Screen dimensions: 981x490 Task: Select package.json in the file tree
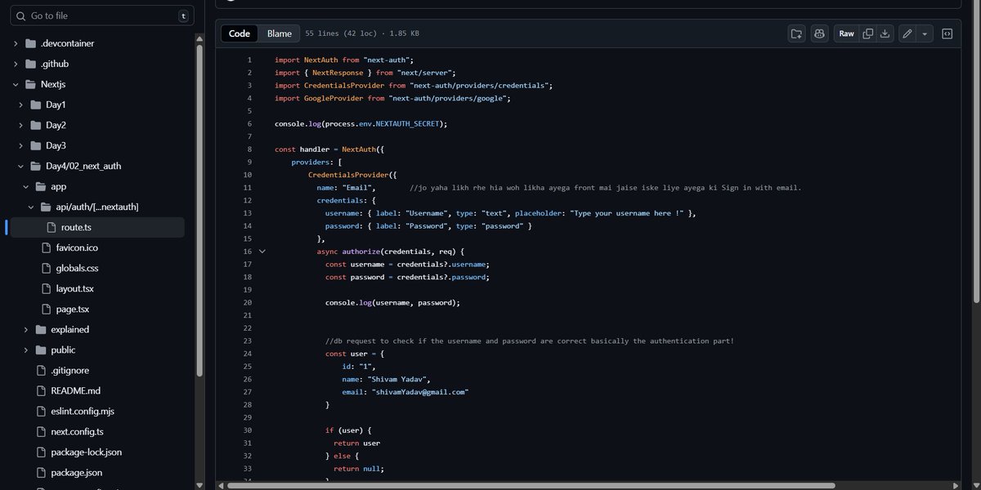(76, 472)
